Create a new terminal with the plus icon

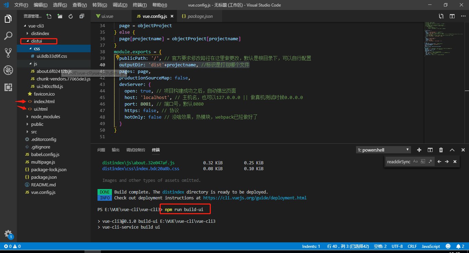tap(419, 150)
